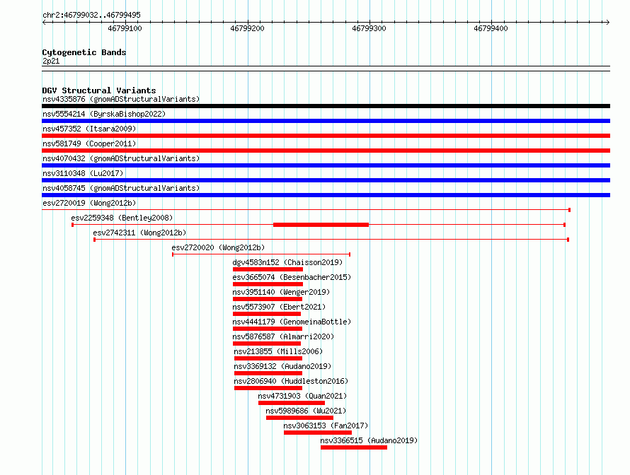Select the 2p21 band label
This screenshot has height=475, width=630.
tap(51, 61)
